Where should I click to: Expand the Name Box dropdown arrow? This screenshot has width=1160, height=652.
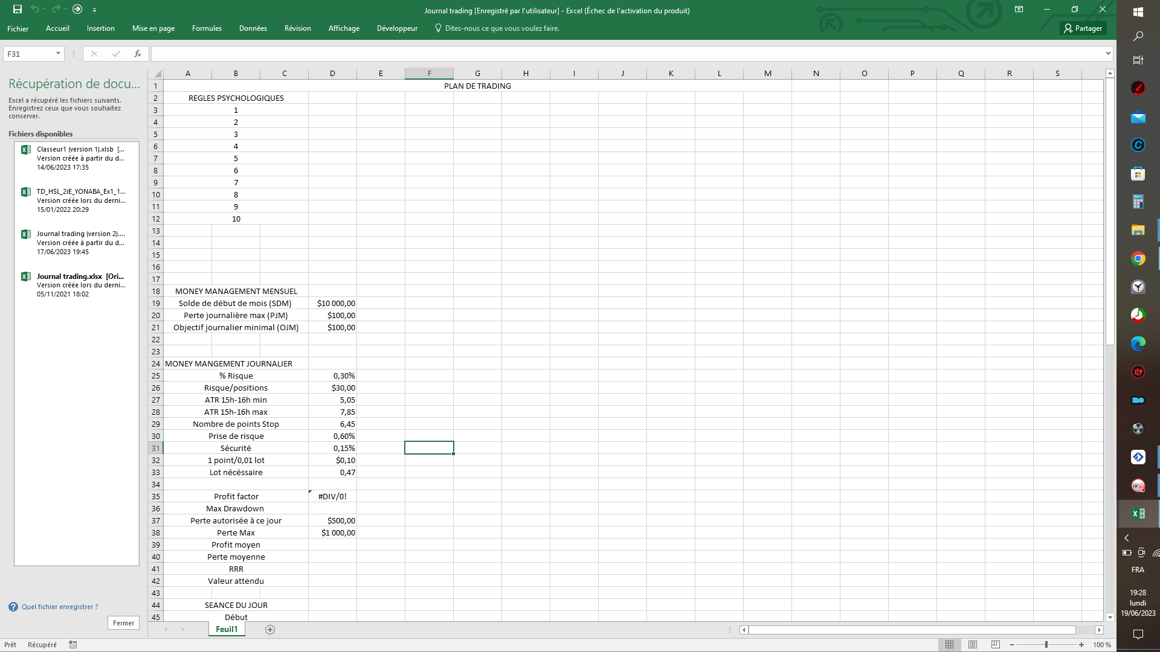58,54
